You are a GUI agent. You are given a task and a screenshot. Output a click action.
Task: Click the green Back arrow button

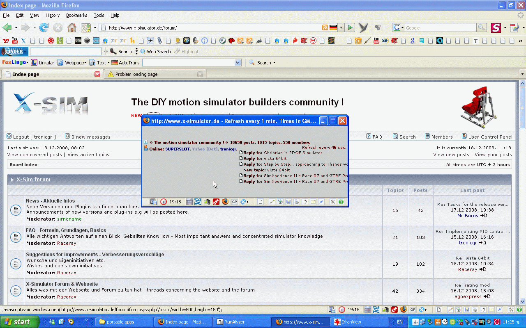[x=7, y=27]
